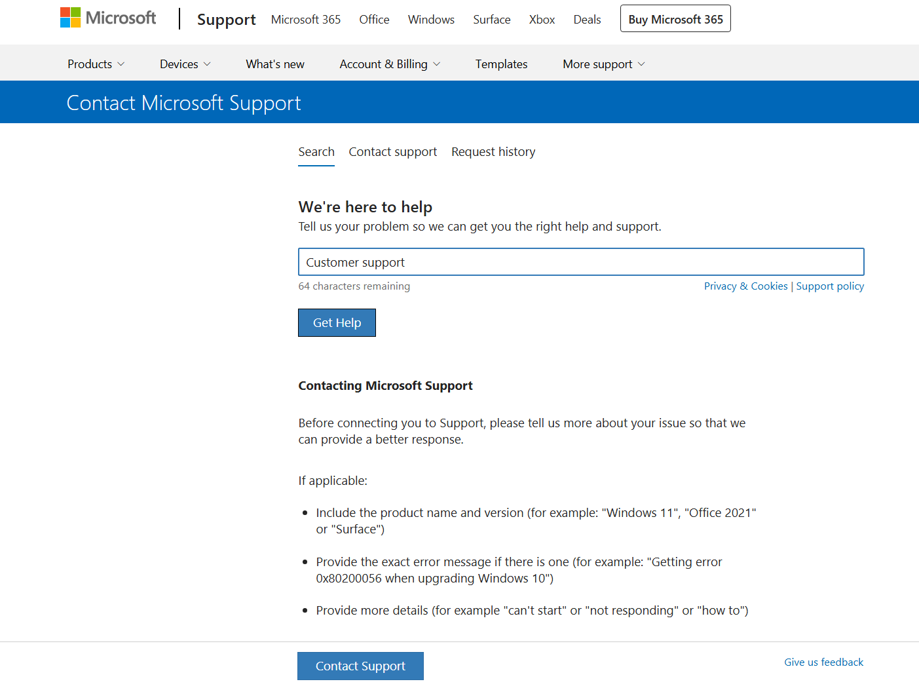
Task: Select the Search tab
Action: (316, 152)
